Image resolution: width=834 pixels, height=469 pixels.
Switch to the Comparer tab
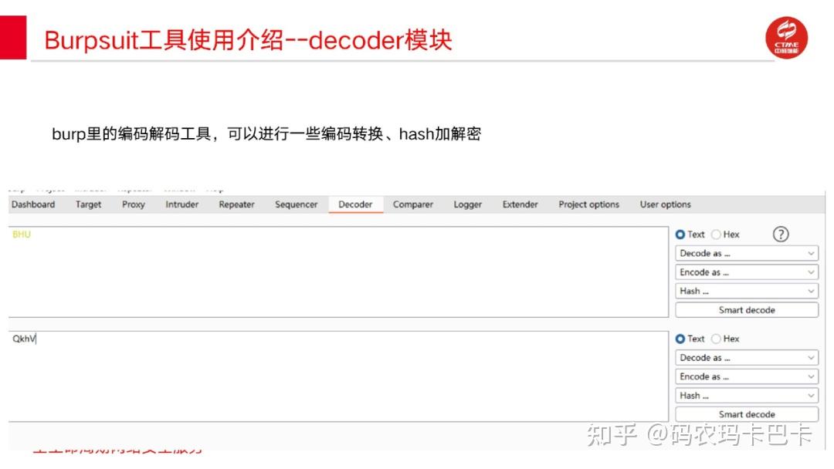[412, 204]
